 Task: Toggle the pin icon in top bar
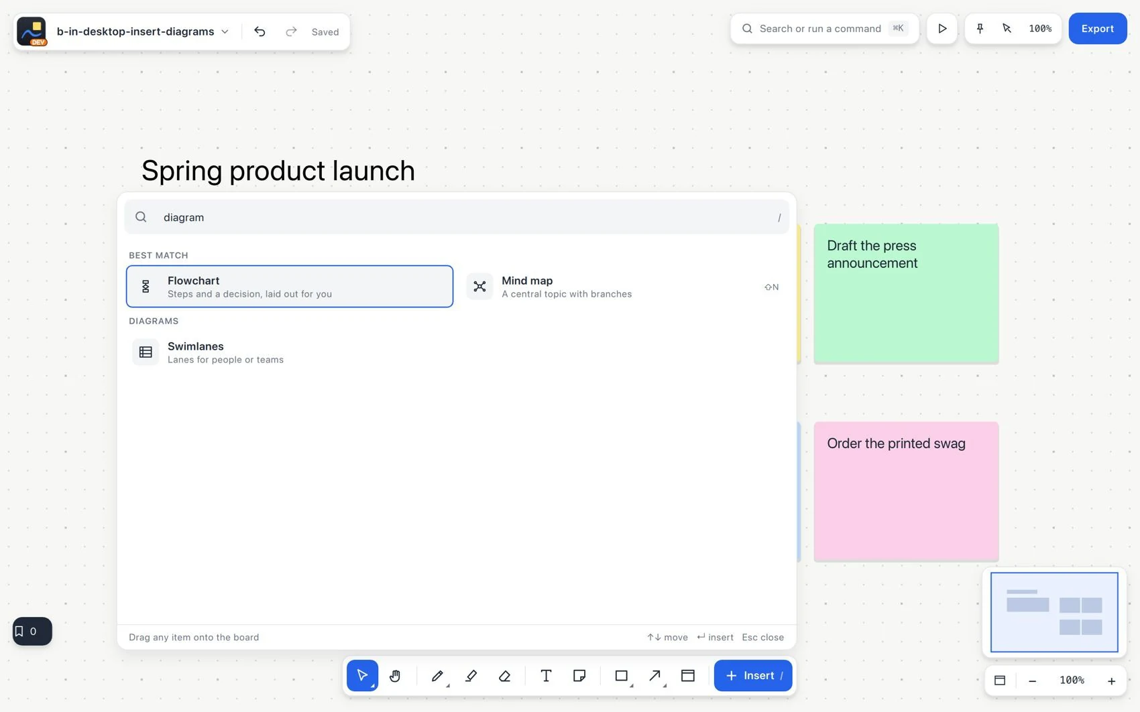point(980,28)
